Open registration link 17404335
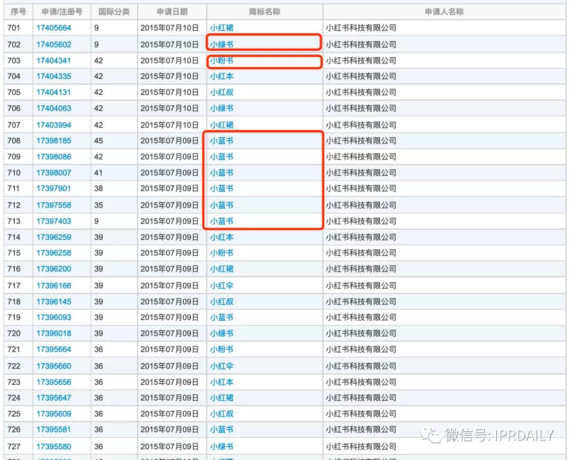The image size is (572, 460). coord(53,76)
